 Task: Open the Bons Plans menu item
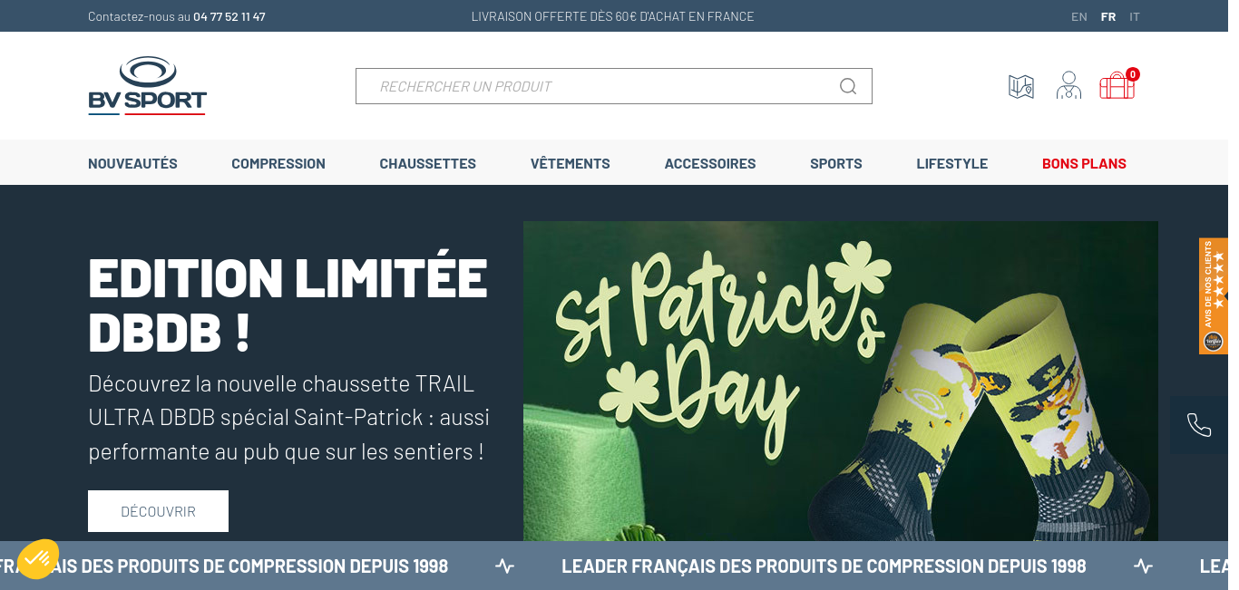(1084, 164)
